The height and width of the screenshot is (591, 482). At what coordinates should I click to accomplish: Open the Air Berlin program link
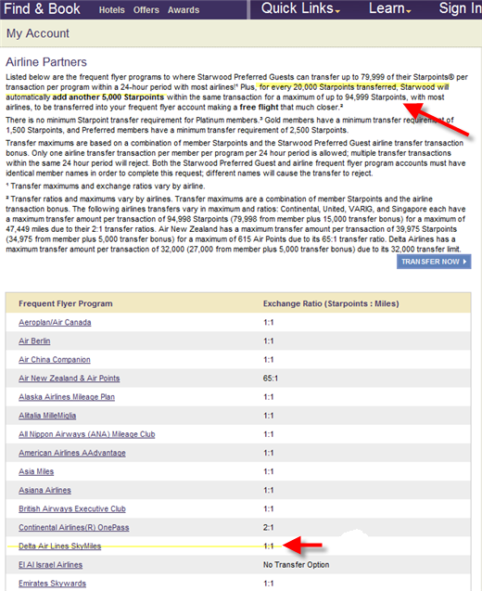[34, 341]
